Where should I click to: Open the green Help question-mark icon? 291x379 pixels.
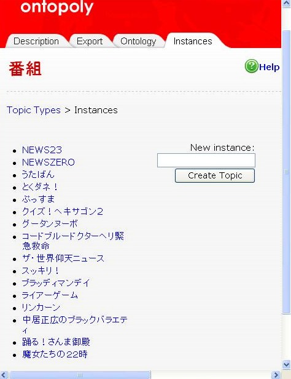point(251,66)
